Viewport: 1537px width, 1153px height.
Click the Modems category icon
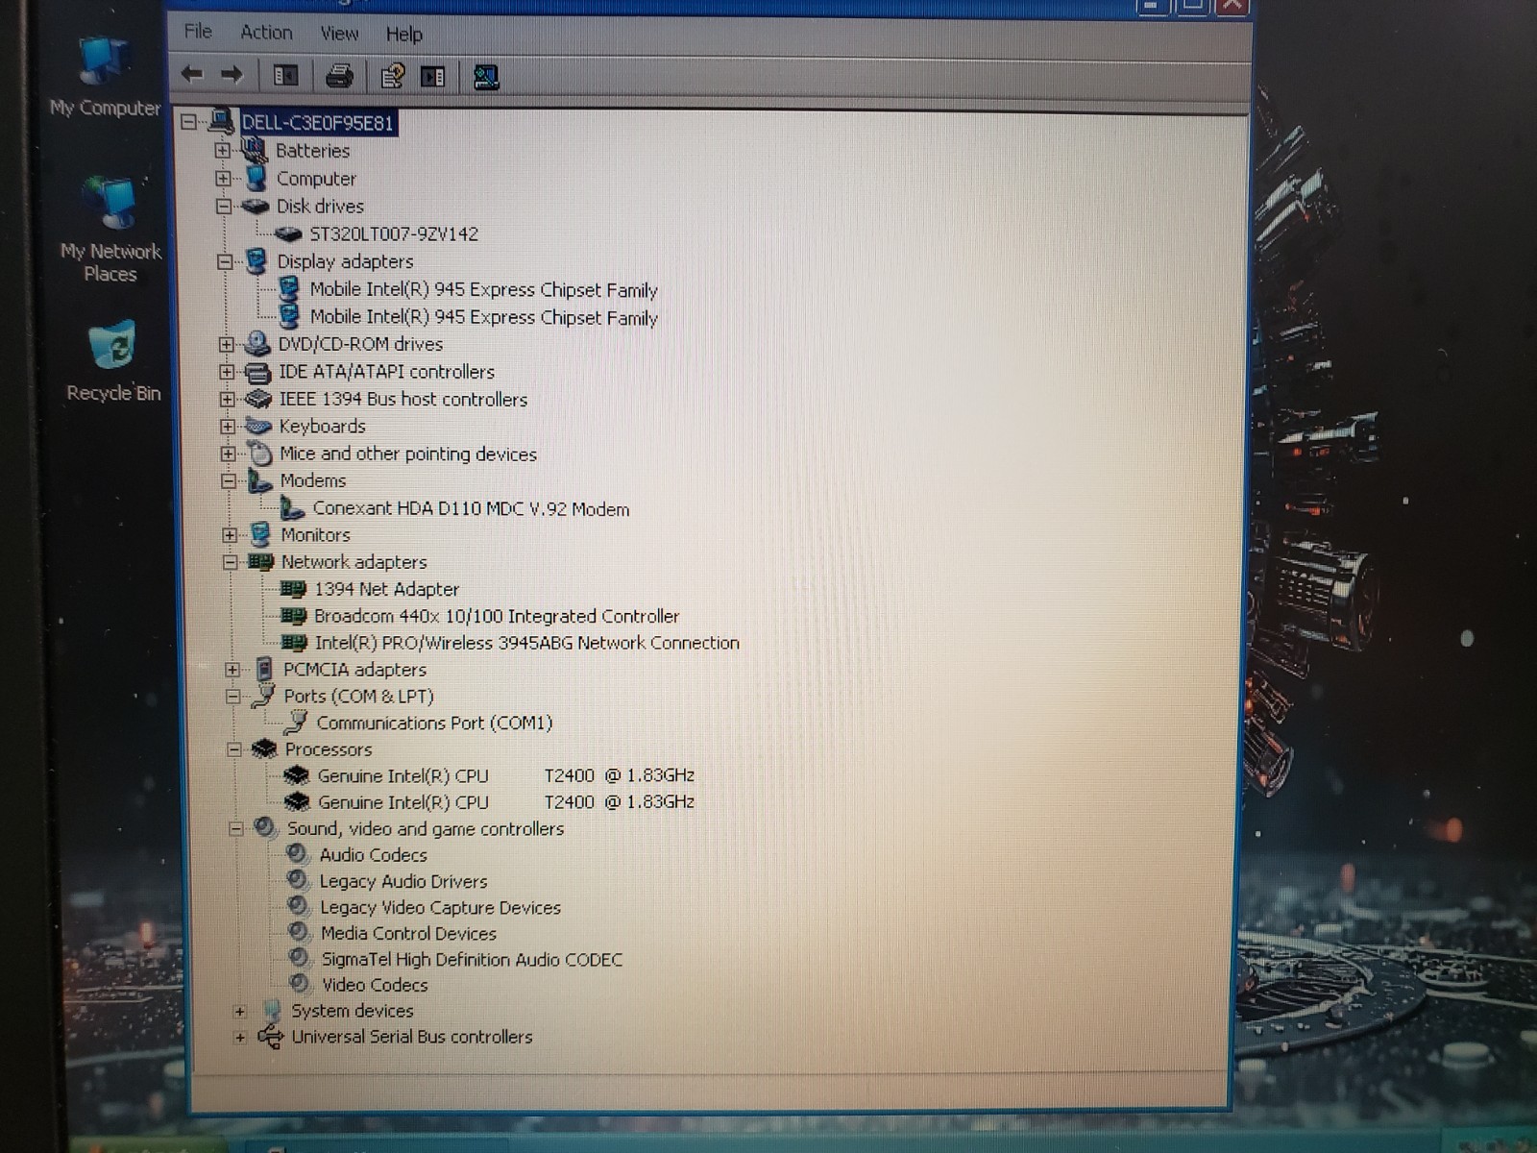point(259,480)
